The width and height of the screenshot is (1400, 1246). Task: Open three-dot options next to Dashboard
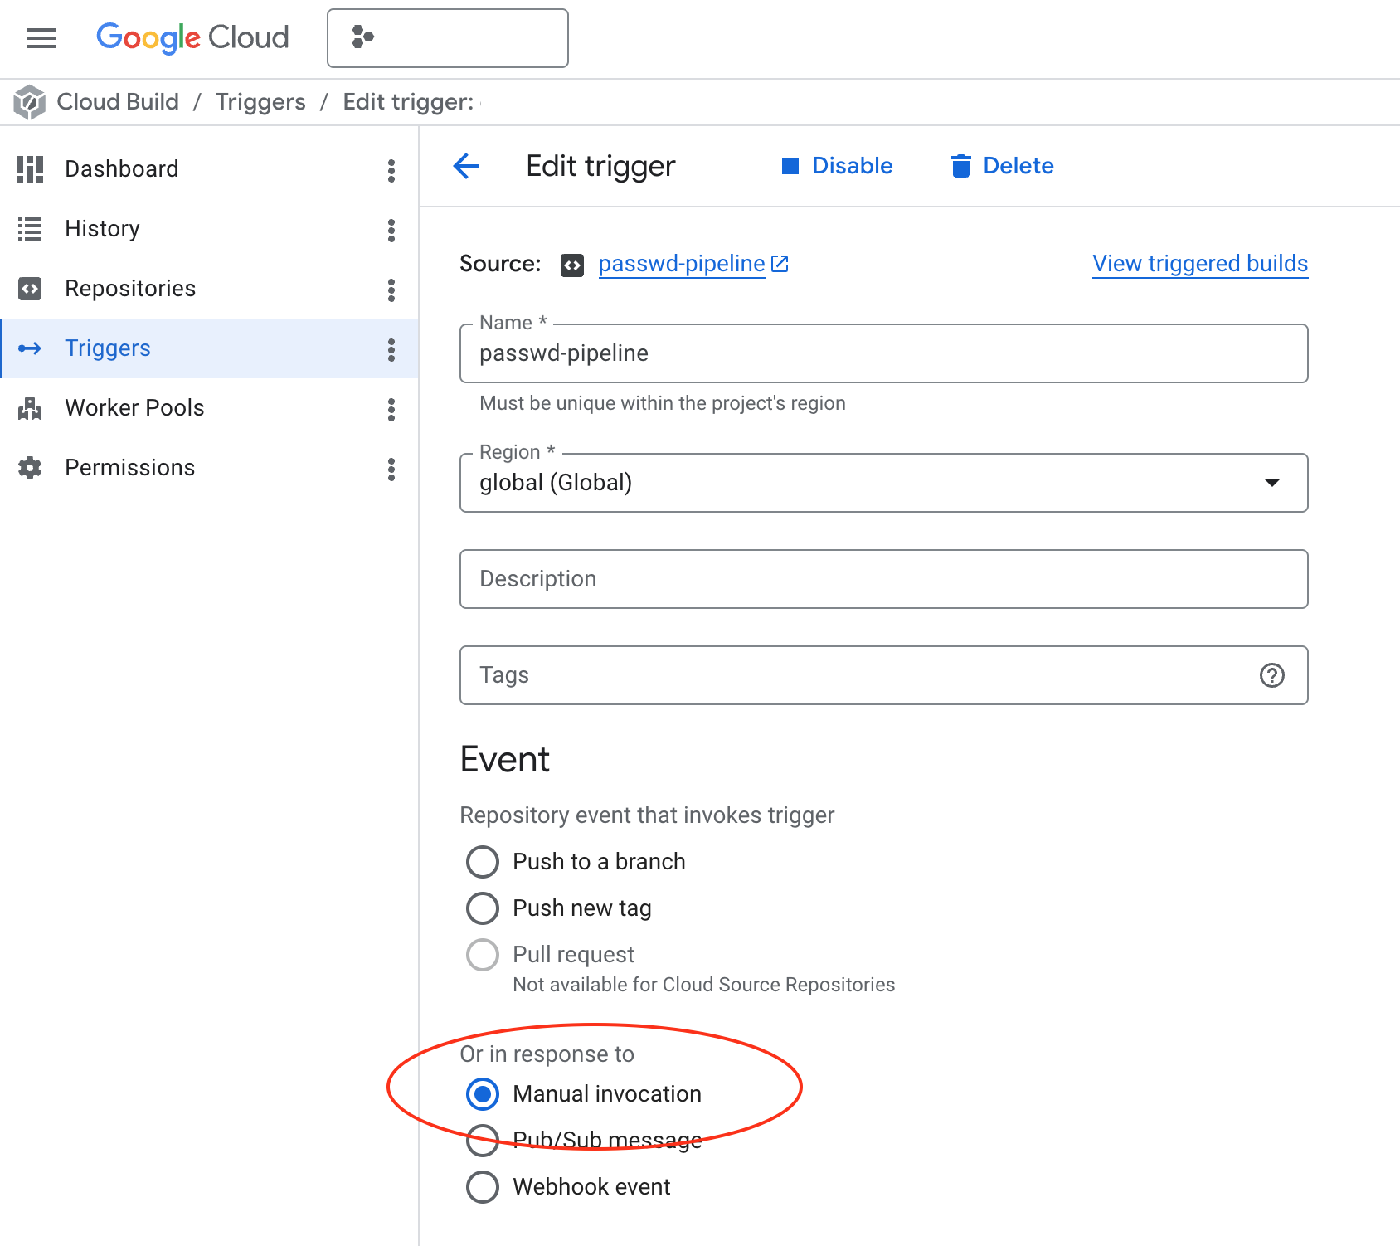tap(391, 170)
